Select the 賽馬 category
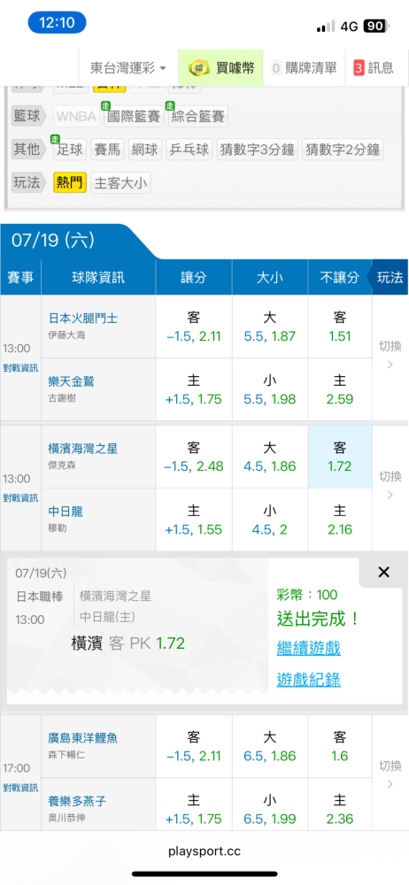This screenshot has height=885, width=409. [107, 150]
